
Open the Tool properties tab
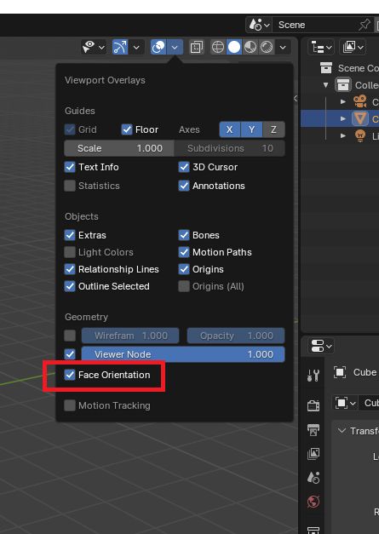pos(313,375)
